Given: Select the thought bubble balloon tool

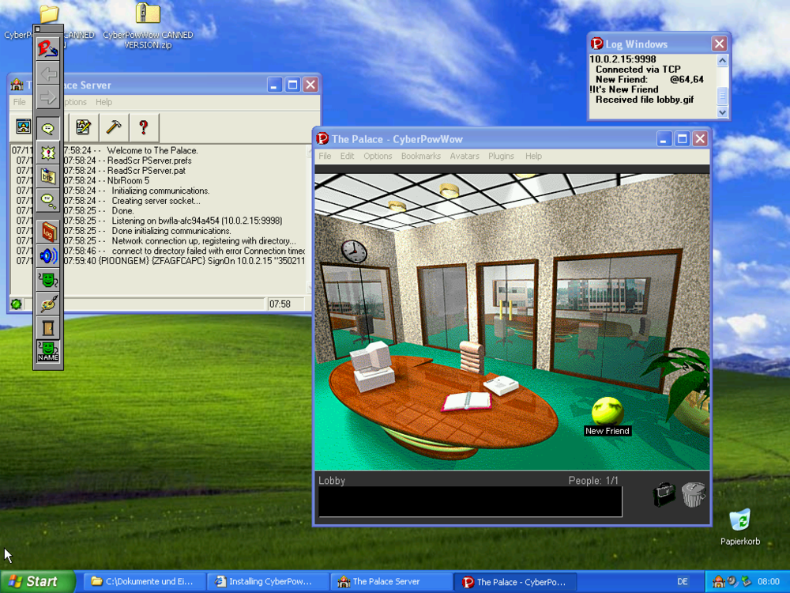Looking at the screenshot, I should tap(48, 201).
